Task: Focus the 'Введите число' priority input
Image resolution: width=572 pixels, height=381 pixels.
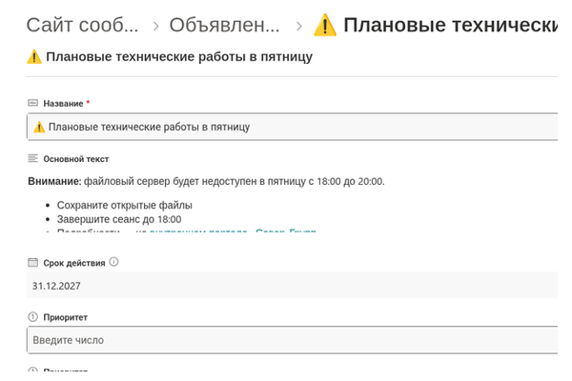Action: (x=293, y=340)
